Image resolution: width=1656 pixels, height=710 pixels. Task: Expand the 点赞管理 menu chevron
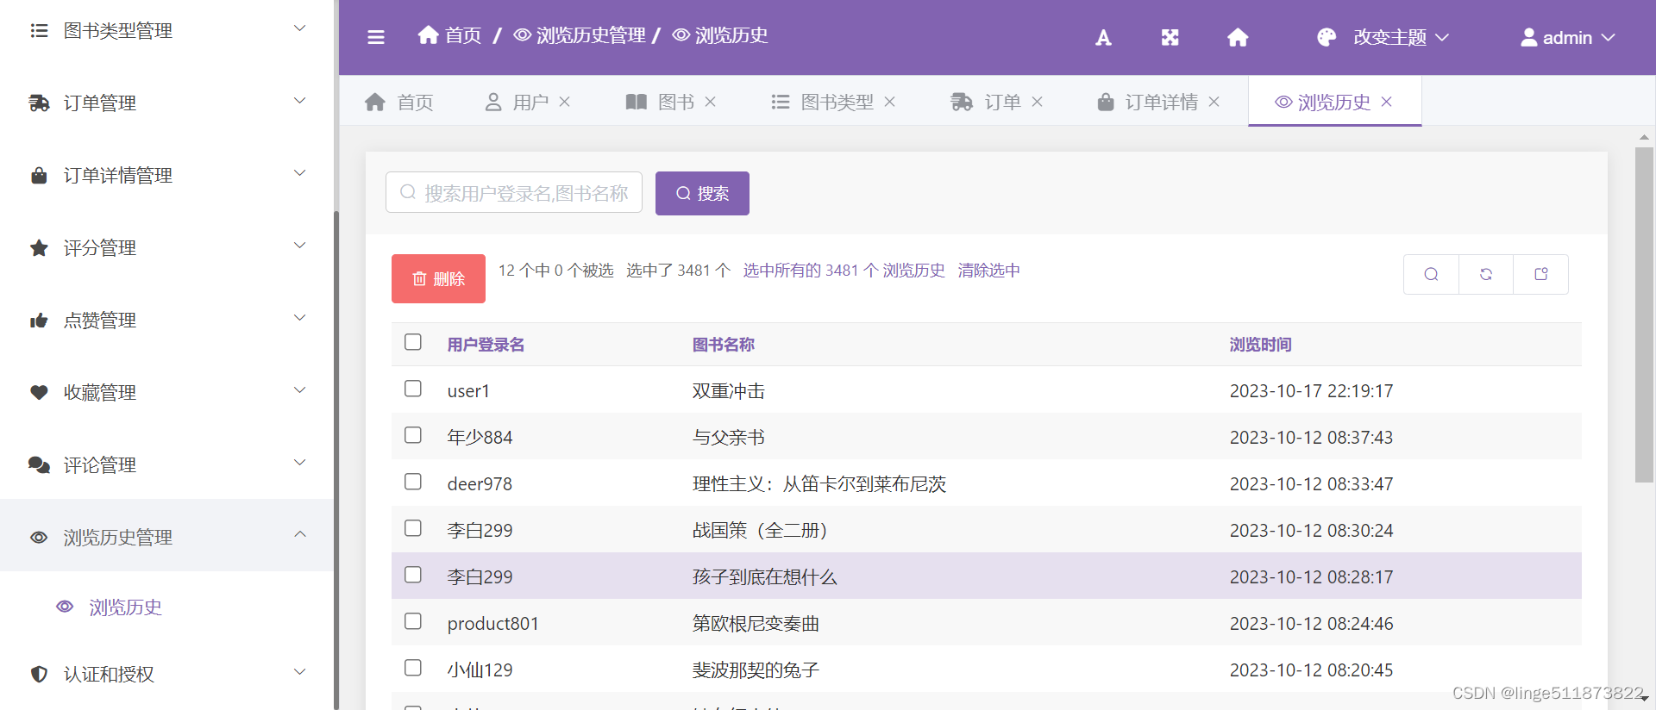(x=300, y=318)
